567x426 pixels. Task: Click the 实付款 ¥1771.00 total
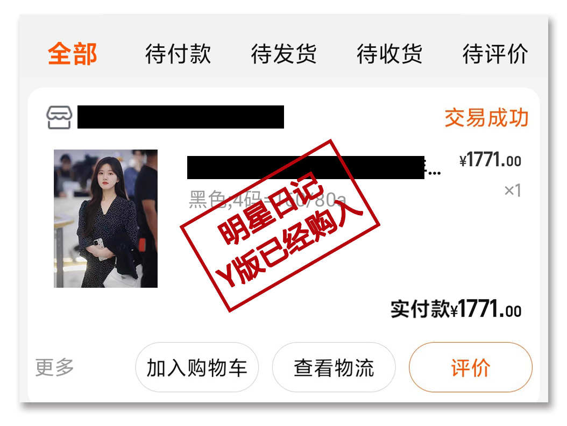coord(456,309)
